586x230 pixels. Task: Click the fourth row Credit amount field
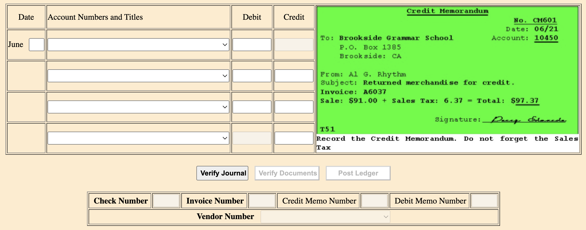click(294, 138)
